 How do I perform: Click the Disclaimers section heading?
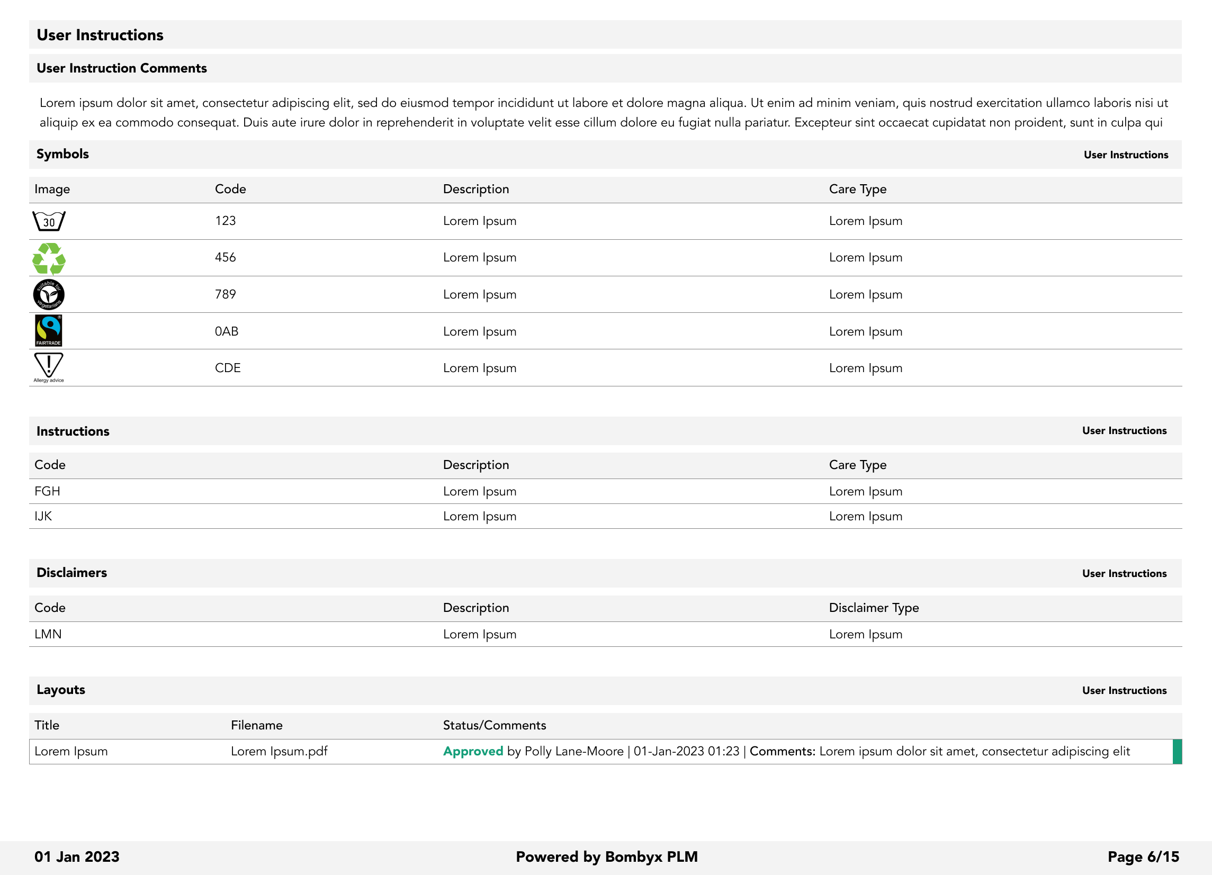[x=71, y=573]
